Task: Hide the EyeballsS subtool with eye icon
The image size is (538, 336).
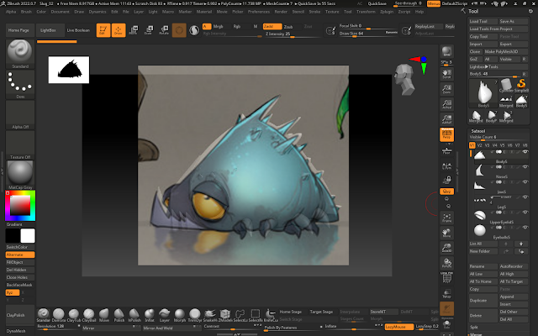Action: coord(525,228)
